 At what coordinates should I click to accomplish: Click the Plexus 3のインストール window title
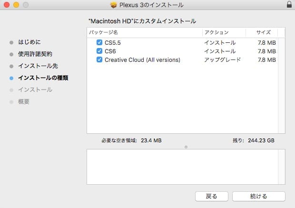pyautogui.click(x=151, y=5)
